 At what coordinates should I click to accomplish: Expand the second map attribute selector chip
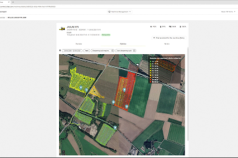point(126,50)
